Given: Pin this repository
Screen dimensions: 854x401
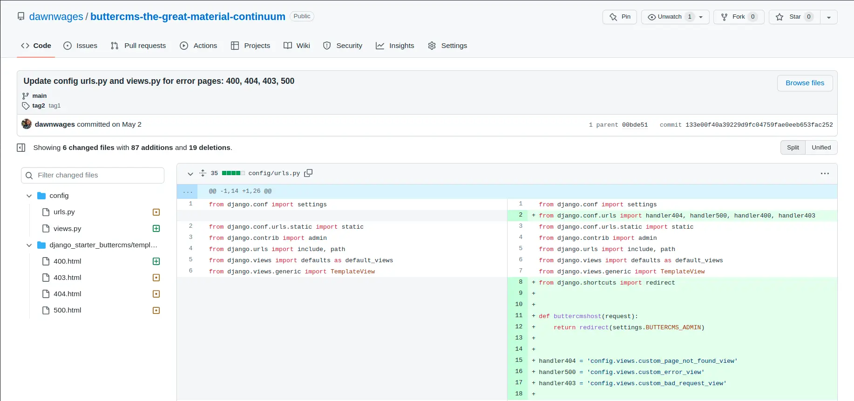Looking at the screenshot, I should pos(620,17).
